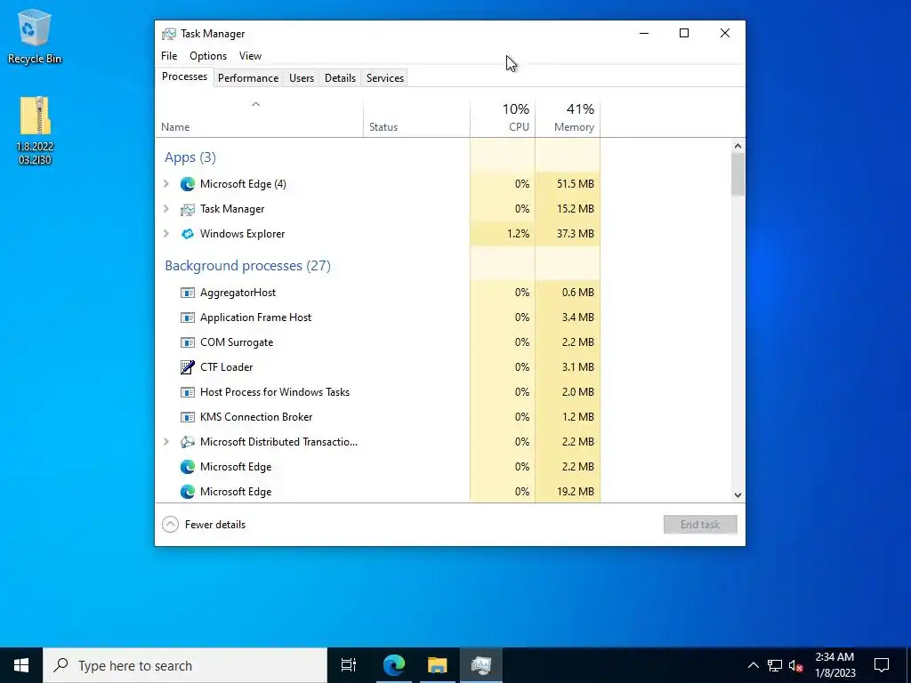Switch to the Performance tab
This screenshot has width=911, height=683.
tap(248, 78)
